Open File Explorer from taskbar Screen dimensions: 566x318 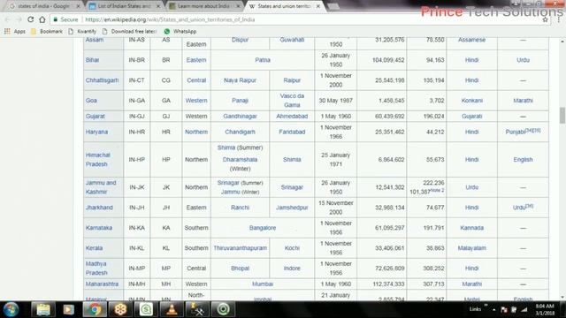(x=43, y=309)
